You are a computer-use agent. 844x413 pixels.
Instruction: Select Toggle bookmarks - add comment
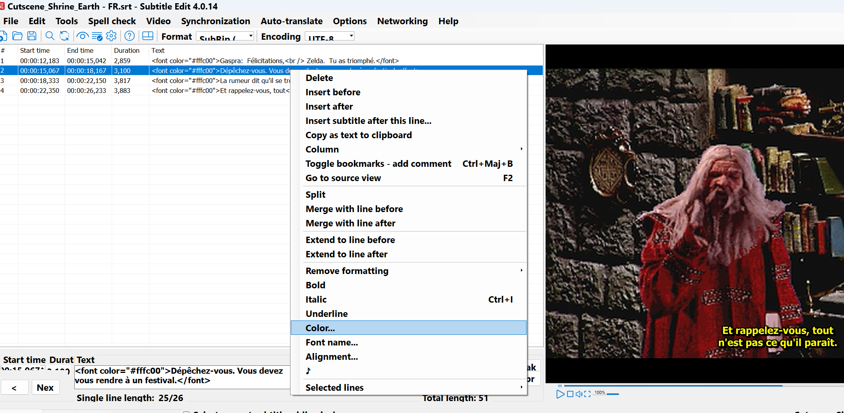[408, 164]
